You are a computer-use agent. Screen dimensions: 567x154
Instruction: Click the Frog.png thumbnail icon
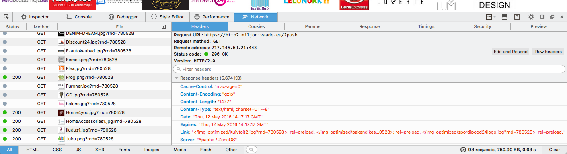(x=61, y=77)
